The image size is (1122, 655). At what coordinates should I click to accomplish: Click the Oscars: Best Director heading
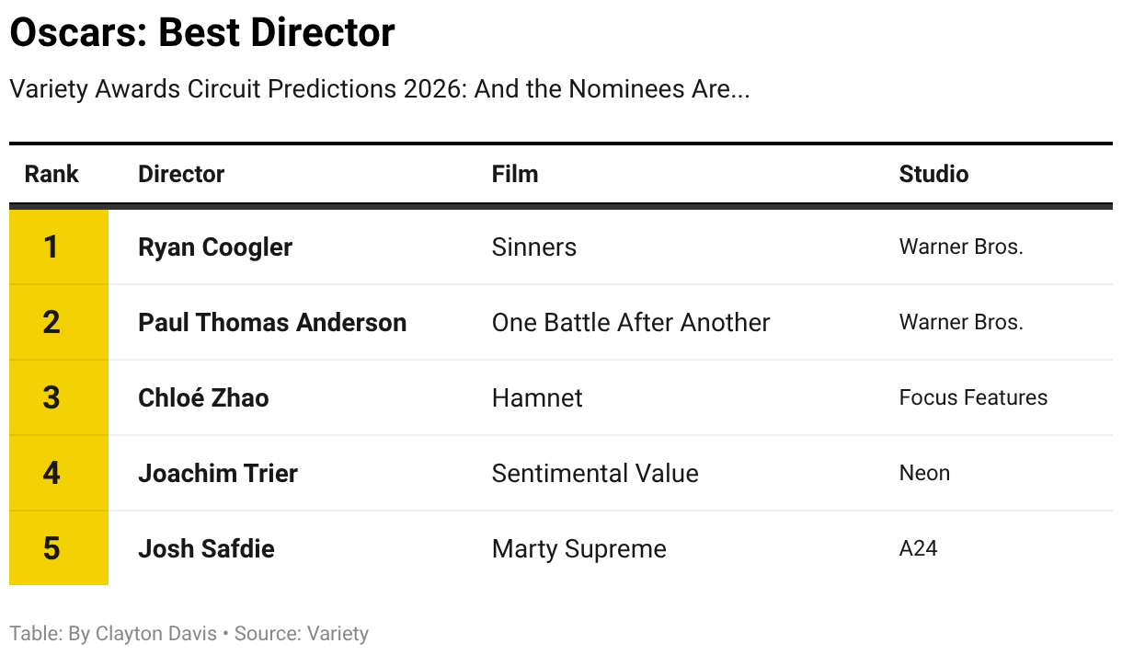pyautogui.click(x=202, y=33)
